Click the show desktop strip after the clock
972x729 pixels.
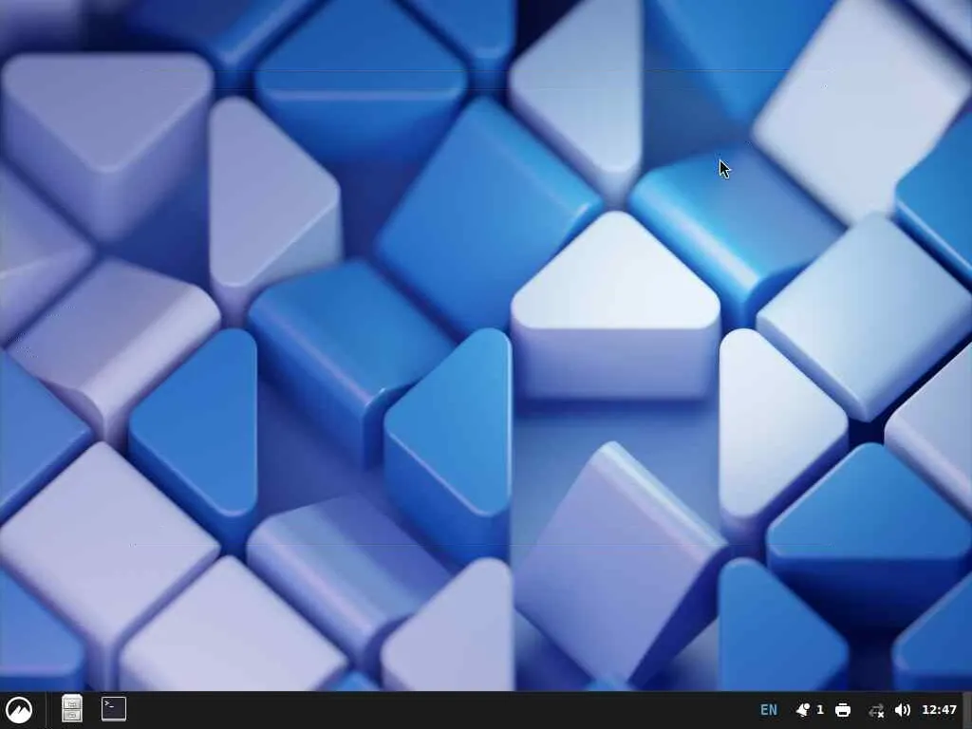(967, 710)
